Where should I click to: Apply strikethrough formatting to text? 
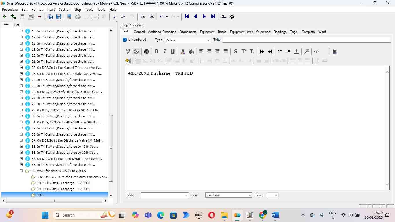point(235,51)
